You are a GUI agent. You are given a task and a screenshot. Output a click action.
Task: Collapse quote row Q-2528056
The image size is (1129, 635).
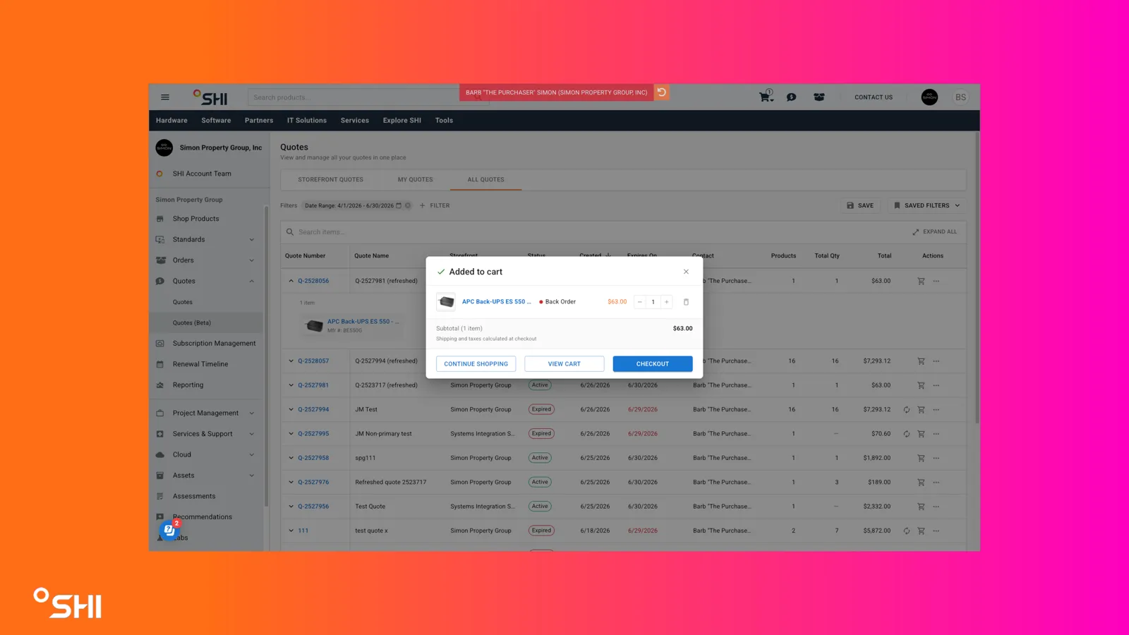291,281
